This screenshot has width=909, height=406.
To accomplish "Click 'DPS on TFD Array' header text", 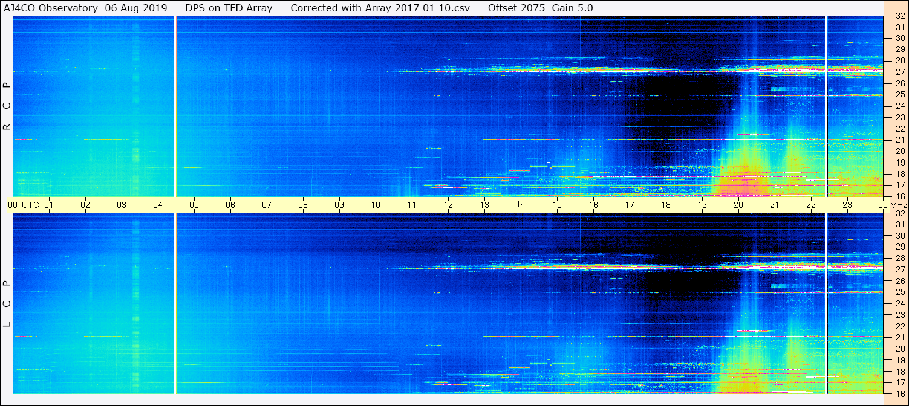I will click(227, 8).
